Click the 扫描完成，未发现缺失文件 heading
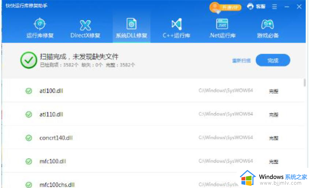Viewport: 309px width, 188px height. (x=79, y=57)
